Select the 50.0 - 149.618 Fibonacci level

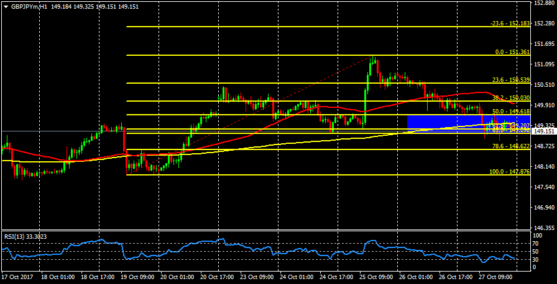510,112
